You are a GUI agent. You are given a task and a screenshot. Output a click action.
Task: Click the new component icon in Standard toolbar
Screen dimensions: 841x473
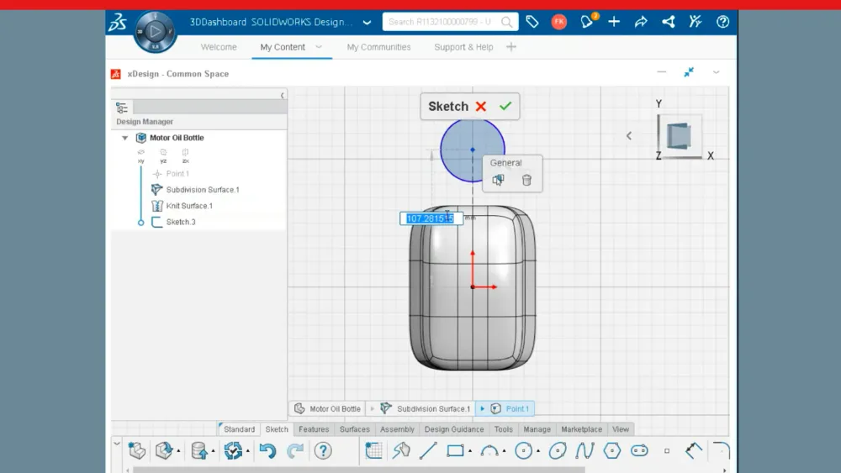pos(137,450)
